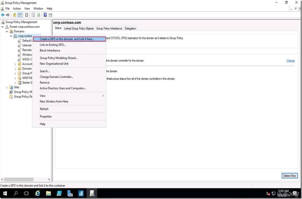
Task: Click the Default GPO link icon in tree
Action: pyautogui.click(x=19, y=41)
